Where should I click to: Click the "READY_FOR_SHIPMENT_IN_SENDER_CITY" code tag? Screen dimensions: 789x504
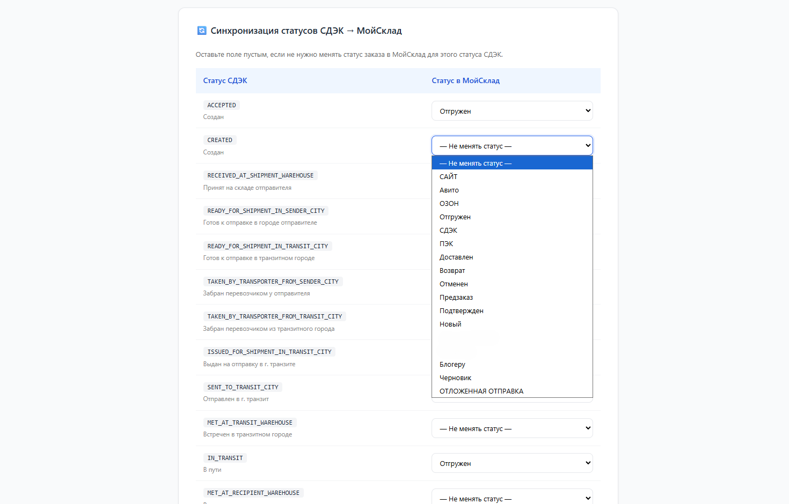pos(266,211)
